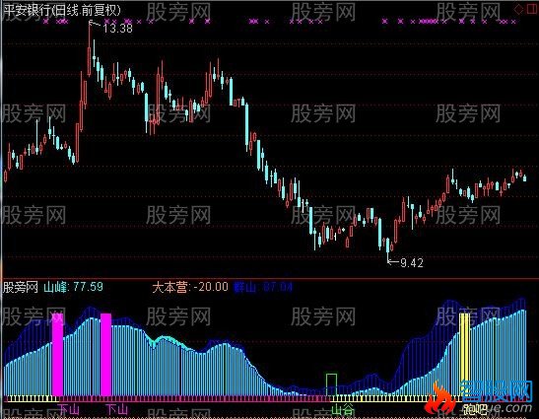Image resolution: width=539 pixels, height=419 pixels.
Task: Select the 山峰: 77.59 indicator value
Action: coord(73,287)
